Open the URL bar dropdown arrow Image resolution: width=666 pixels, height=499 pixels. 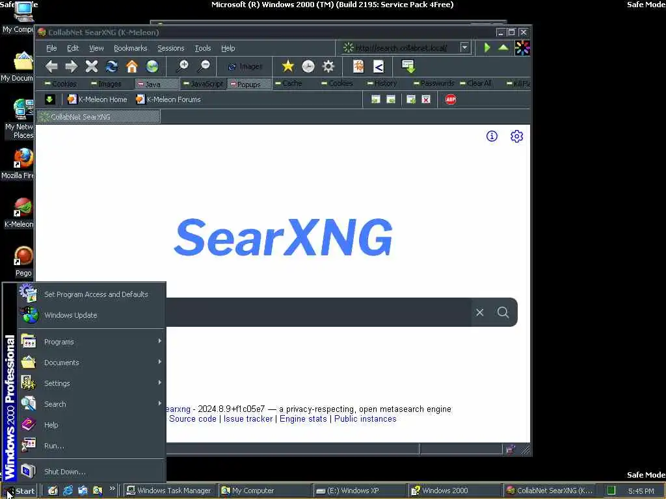click(464, 47)
